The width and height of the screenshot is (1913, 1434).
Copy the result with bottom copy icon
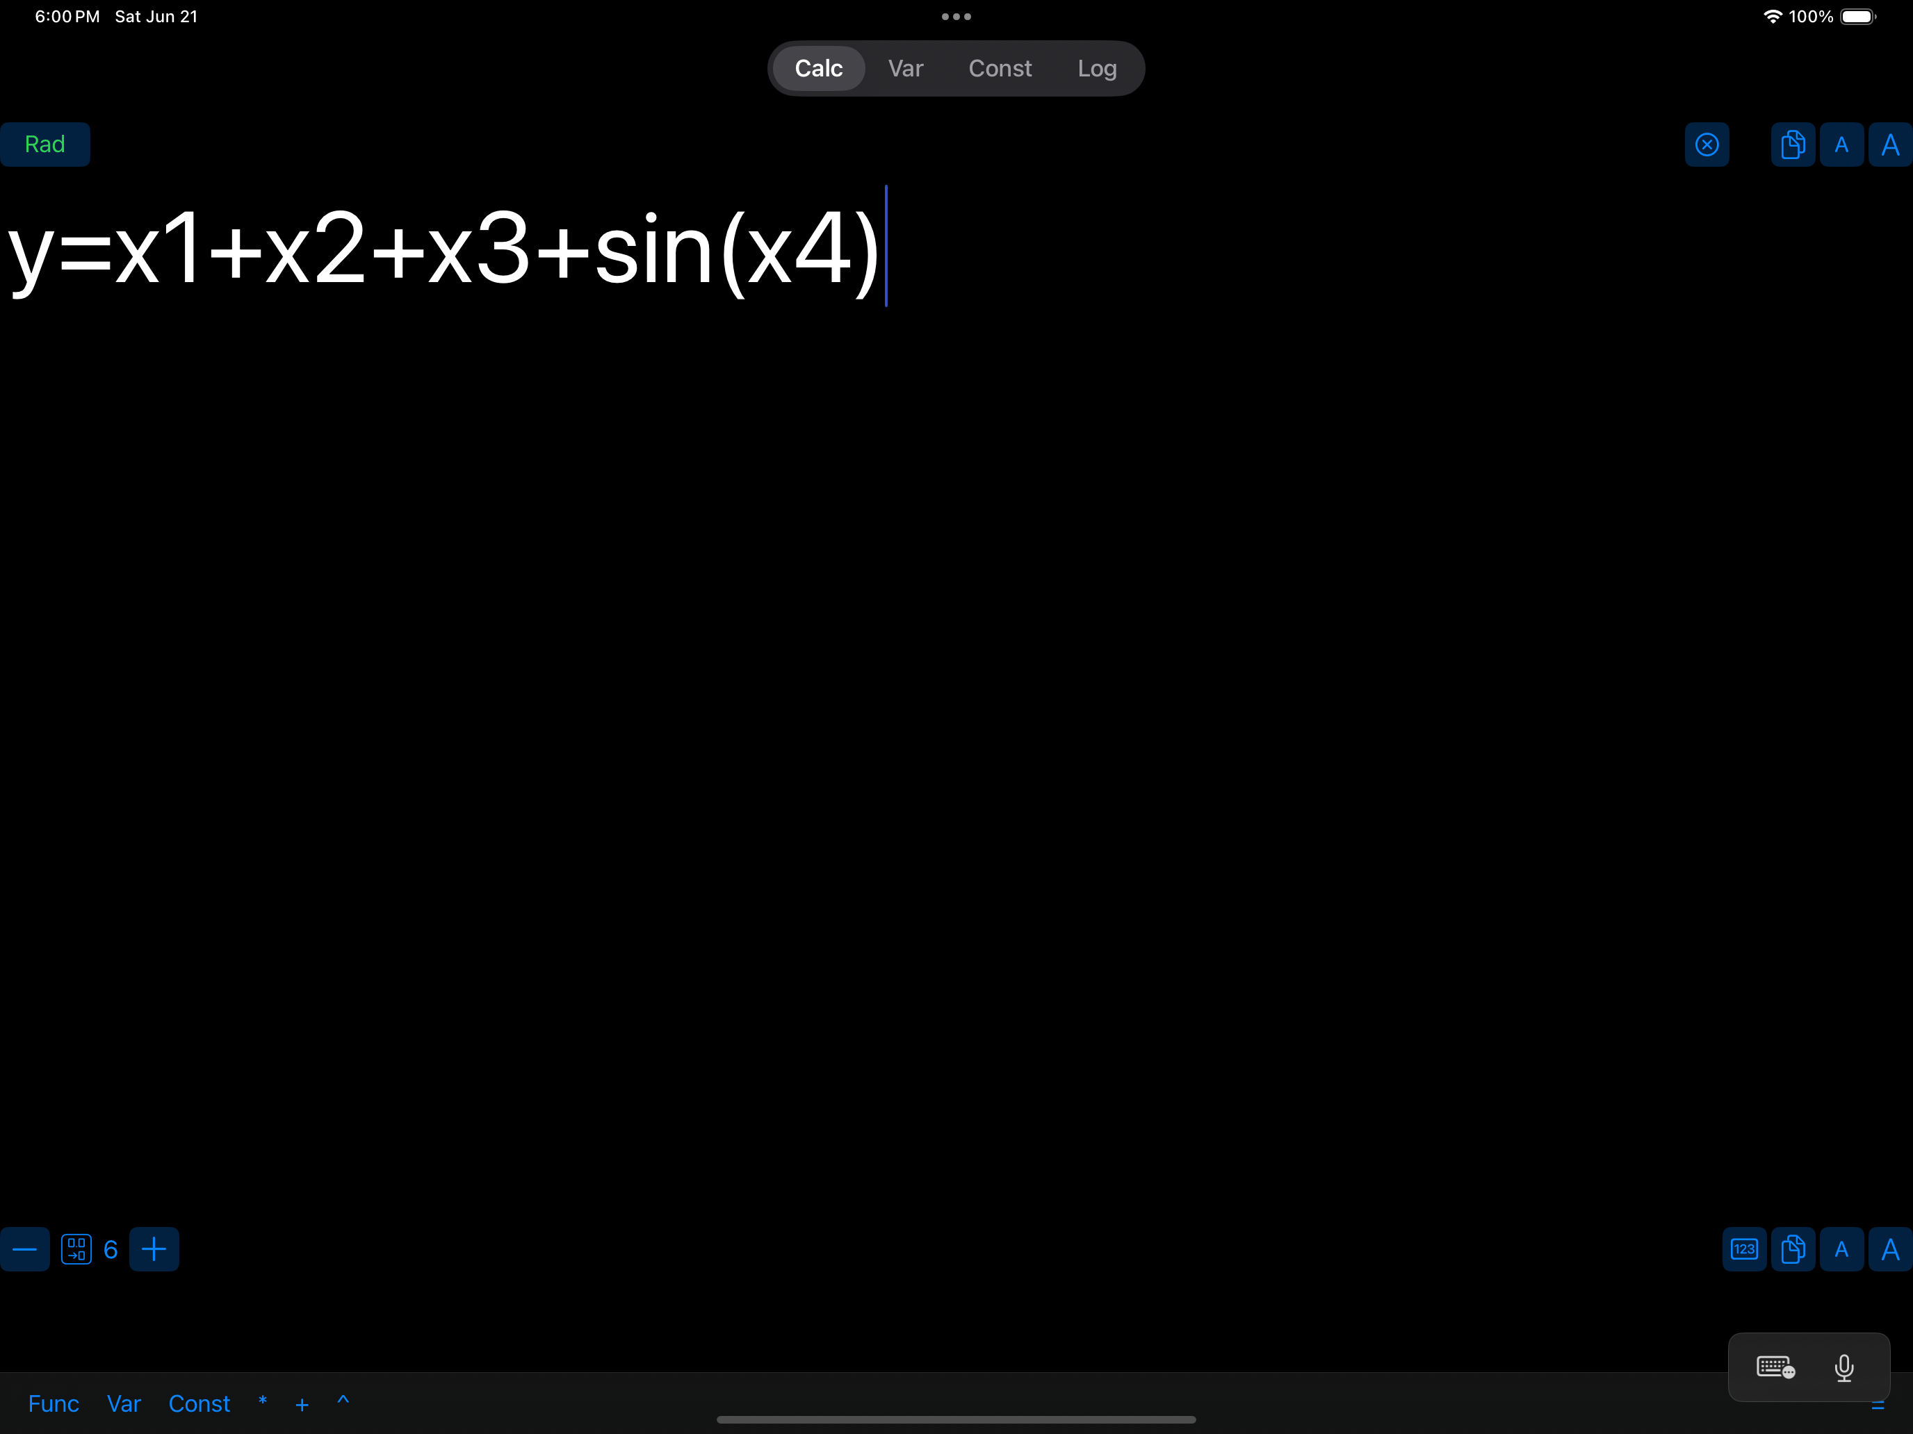click(x=1792, y=1249)
